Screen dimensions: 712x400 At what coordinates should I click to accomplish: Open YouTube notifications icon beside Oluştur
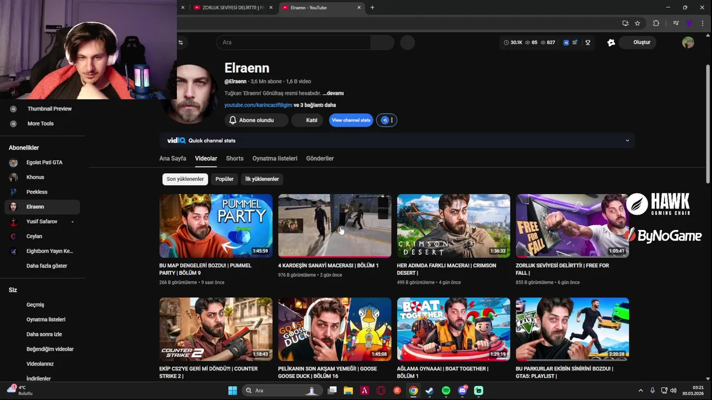point(611,42)
